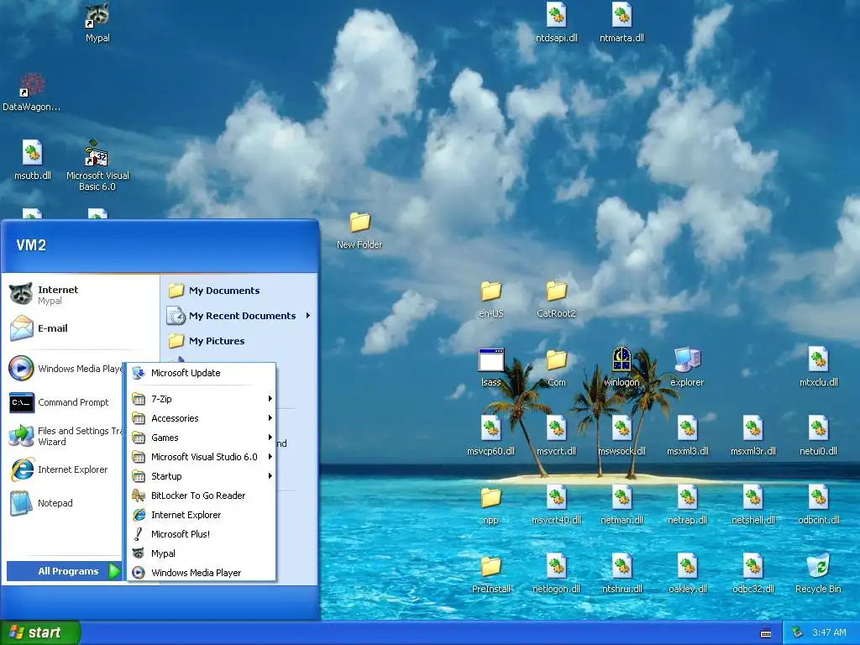
Task: Launch Command Prompt from Start menu
Action: click(x=65, y=402)
